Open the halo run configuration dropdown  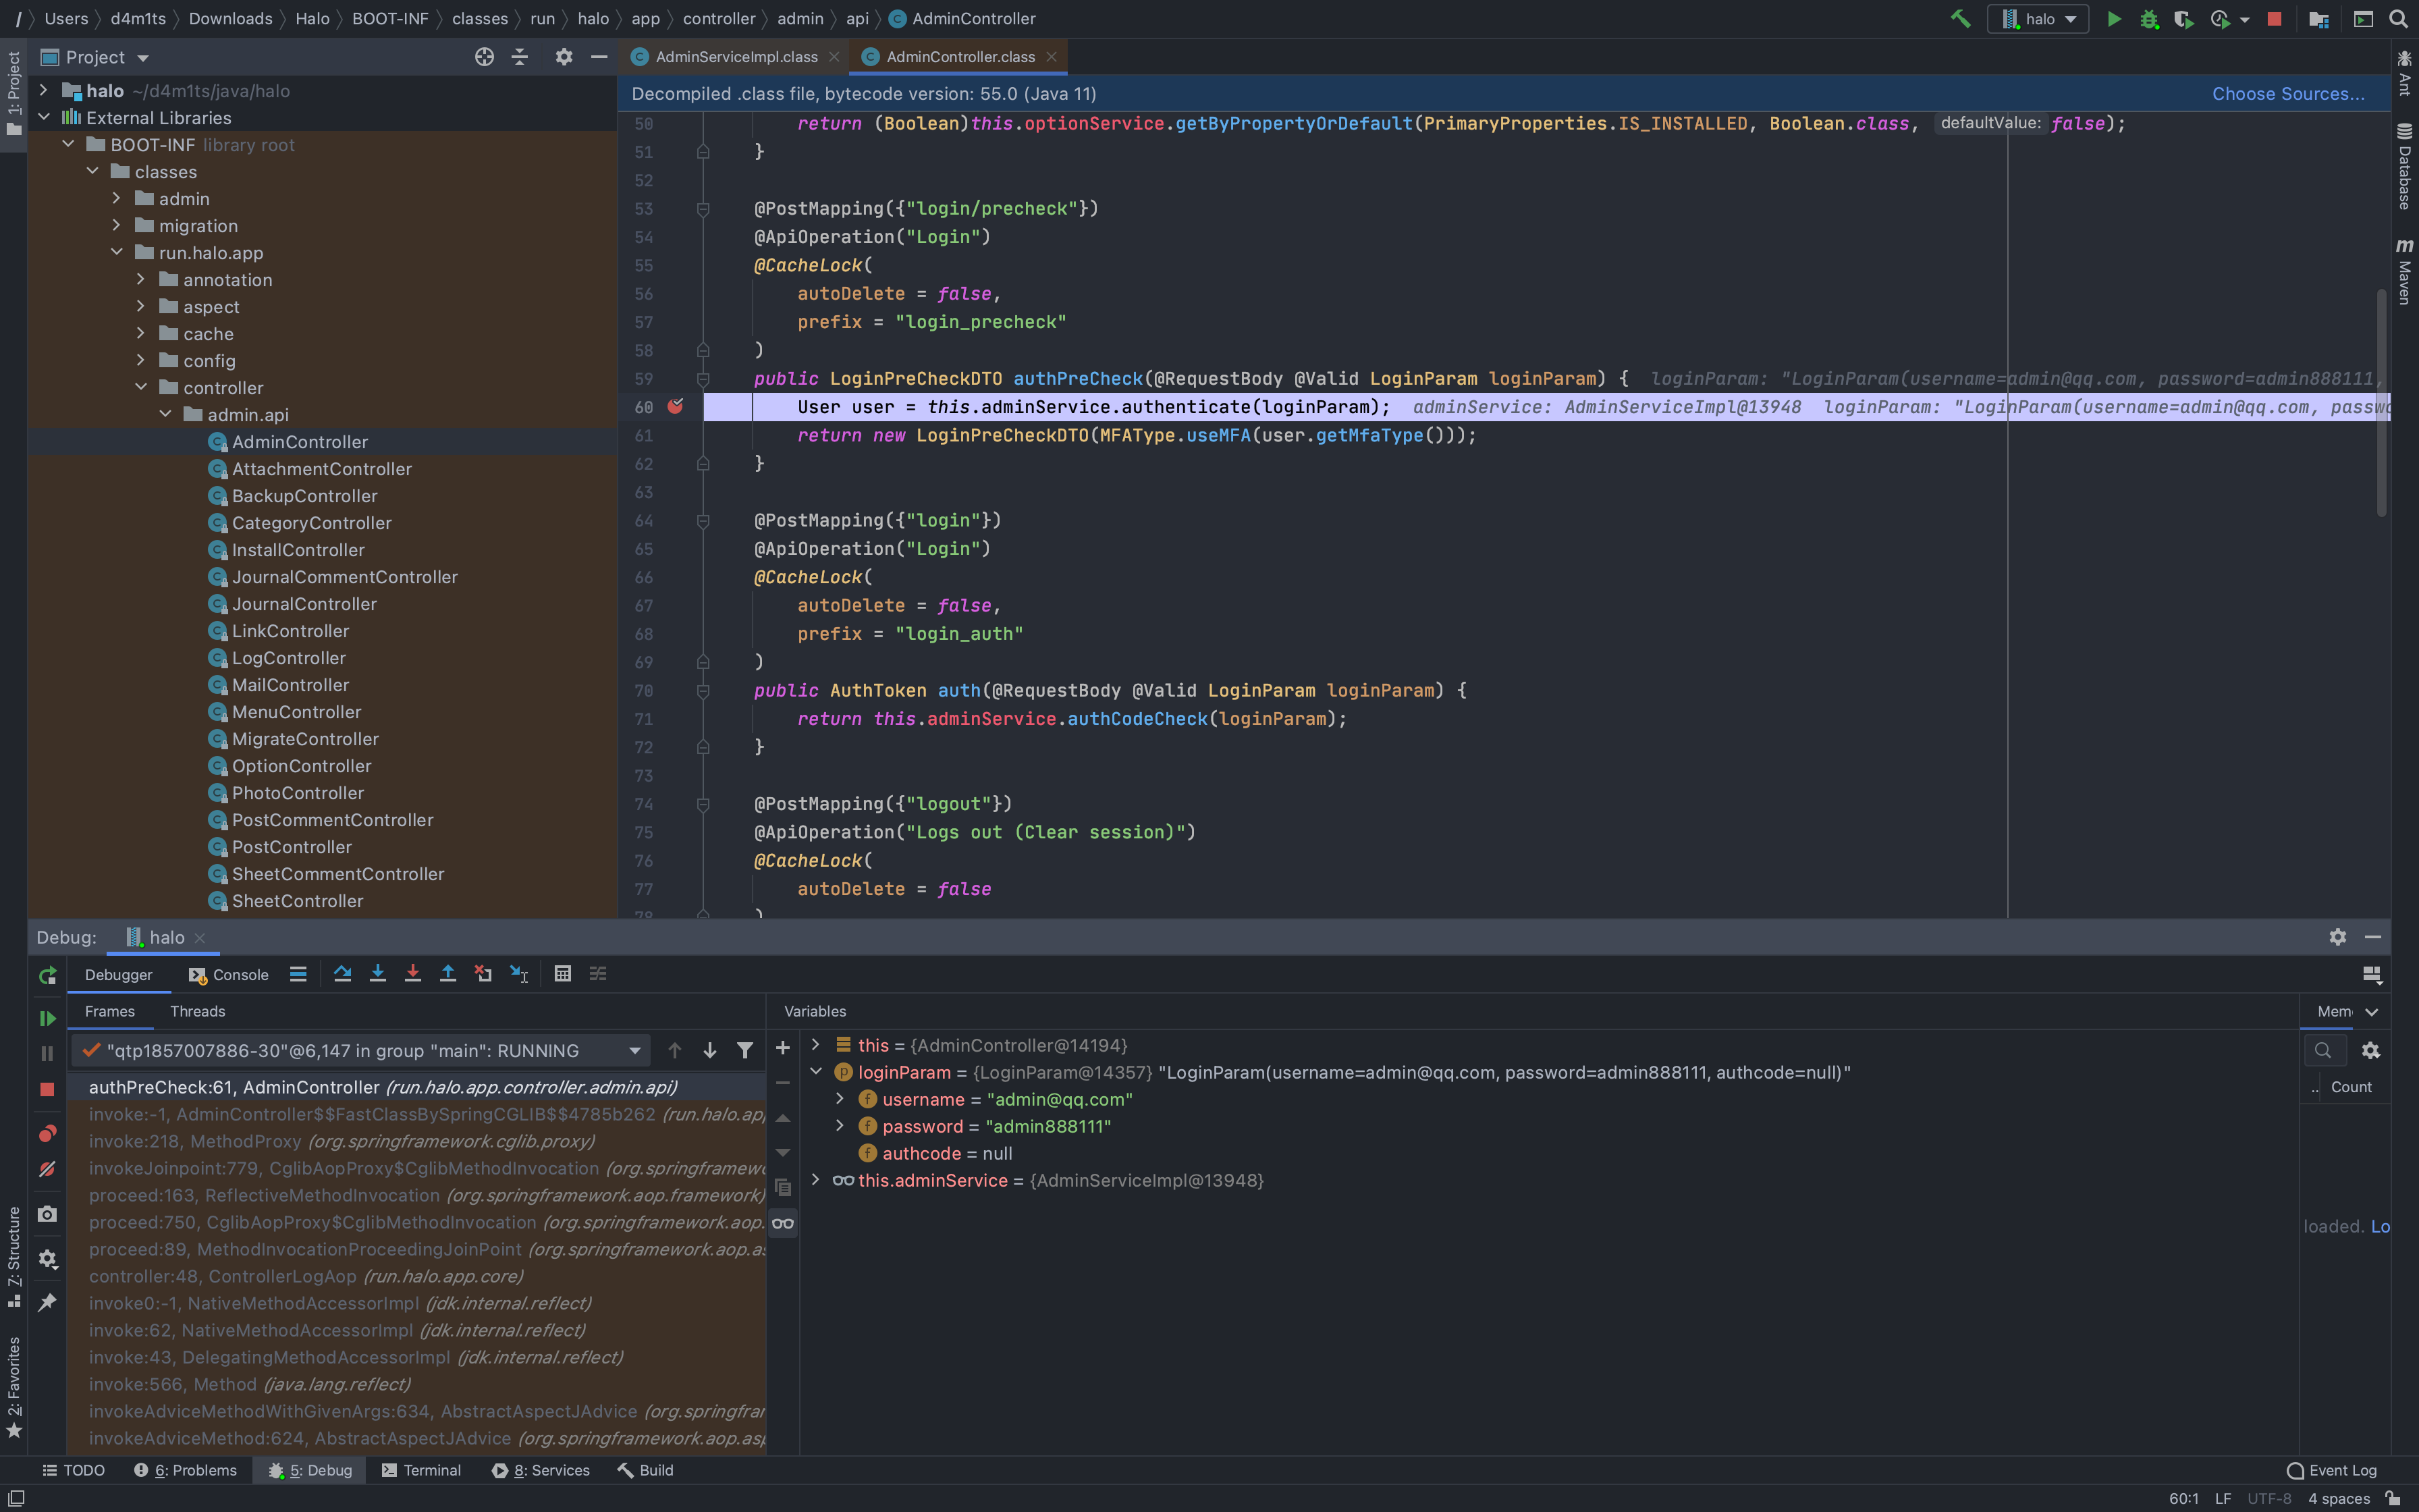2039,19
